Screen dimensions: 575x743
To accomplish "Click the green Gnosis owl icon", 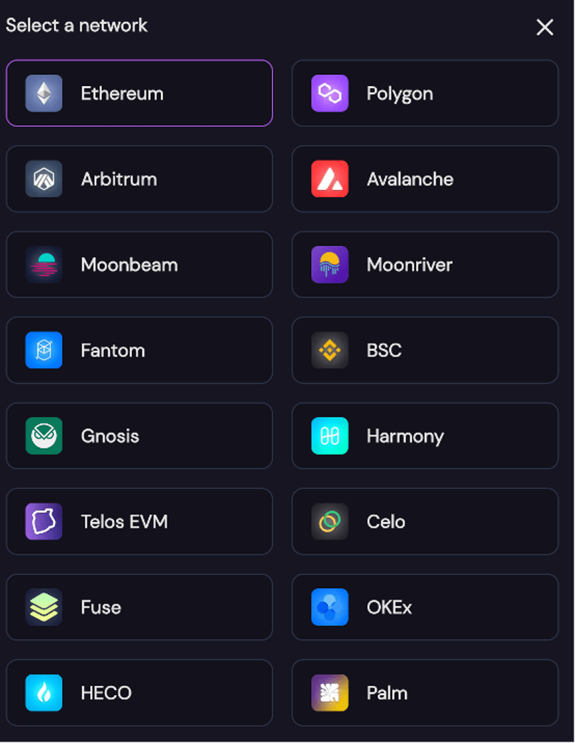I will 44,436.
